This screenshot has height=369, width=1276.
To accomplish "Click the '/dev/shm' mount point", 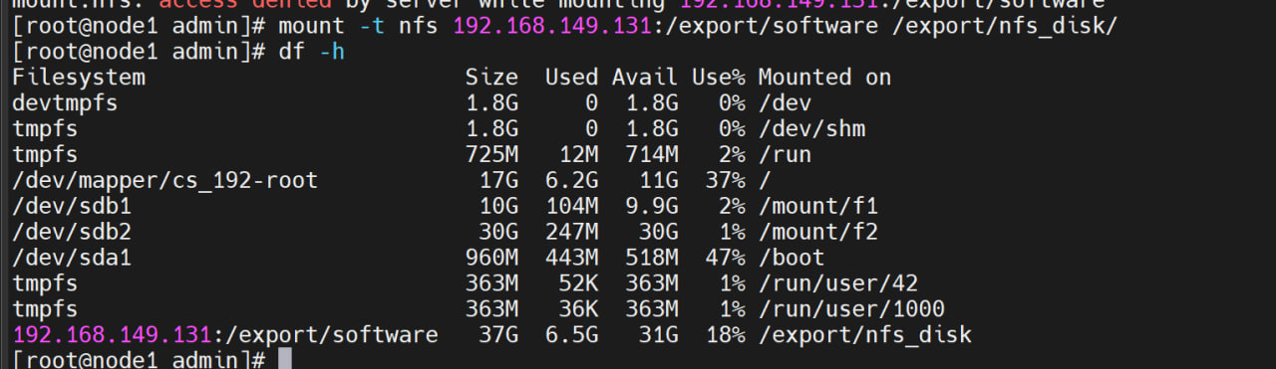I will 811,128.
